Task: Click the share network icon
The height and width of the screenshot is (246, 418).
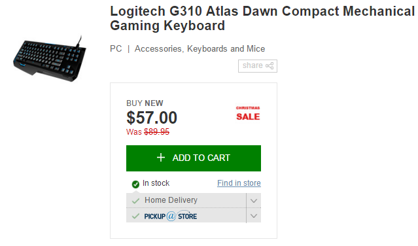Action: (270, 66)
